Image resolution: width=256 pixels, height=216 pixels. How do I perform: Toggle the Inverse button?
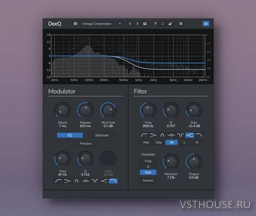click(x=148, y=181)
